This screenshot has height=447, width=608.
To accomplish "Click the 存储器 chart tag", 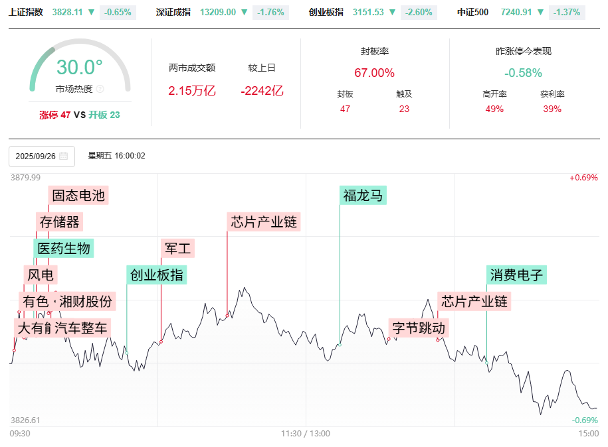I will [x=60, y=222].
